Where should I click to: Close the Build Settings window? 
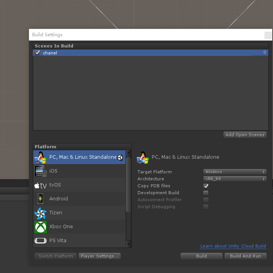[x=268, y=36]
